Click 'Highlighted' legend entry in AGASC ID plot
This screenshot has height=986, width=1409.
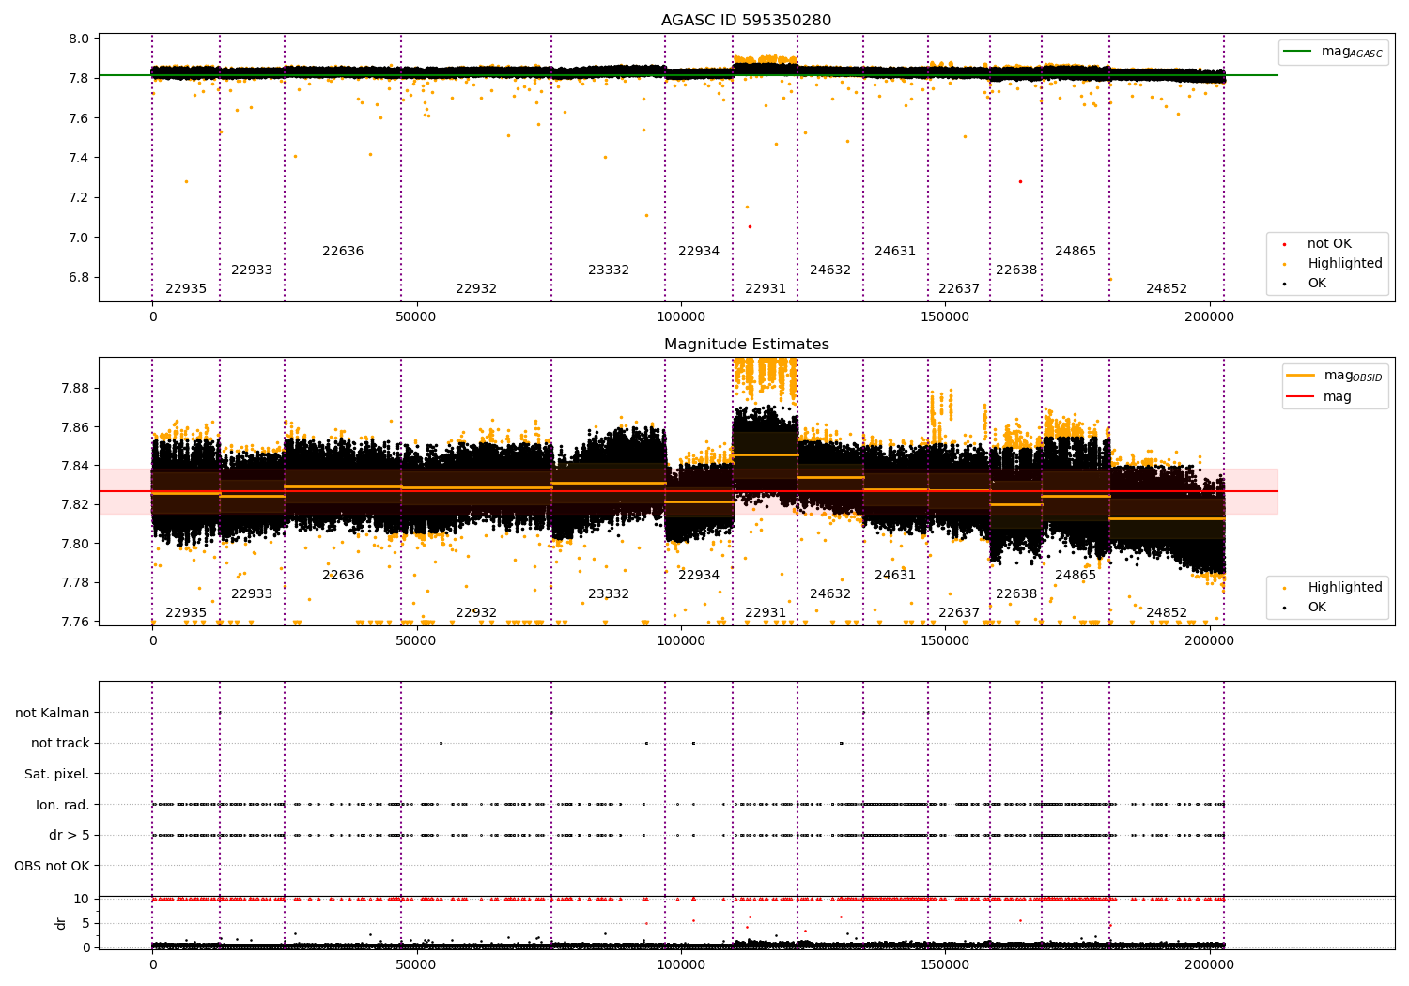[x=1333, y=263]
